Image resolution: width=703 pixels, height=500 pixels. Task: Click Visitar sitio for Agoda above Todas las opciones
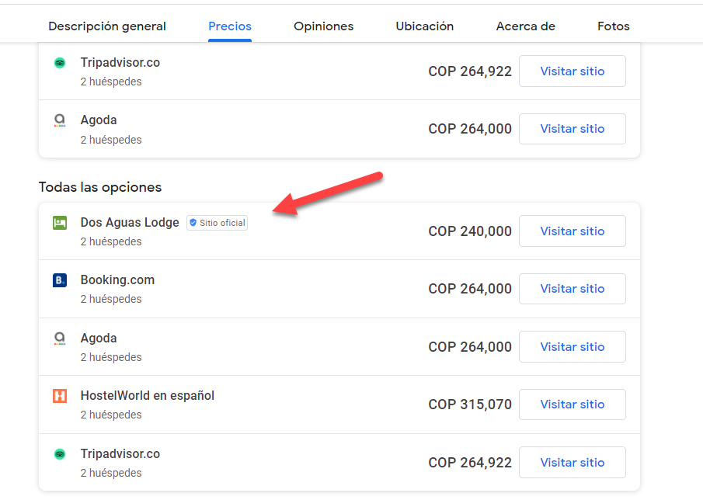(572, 129)
